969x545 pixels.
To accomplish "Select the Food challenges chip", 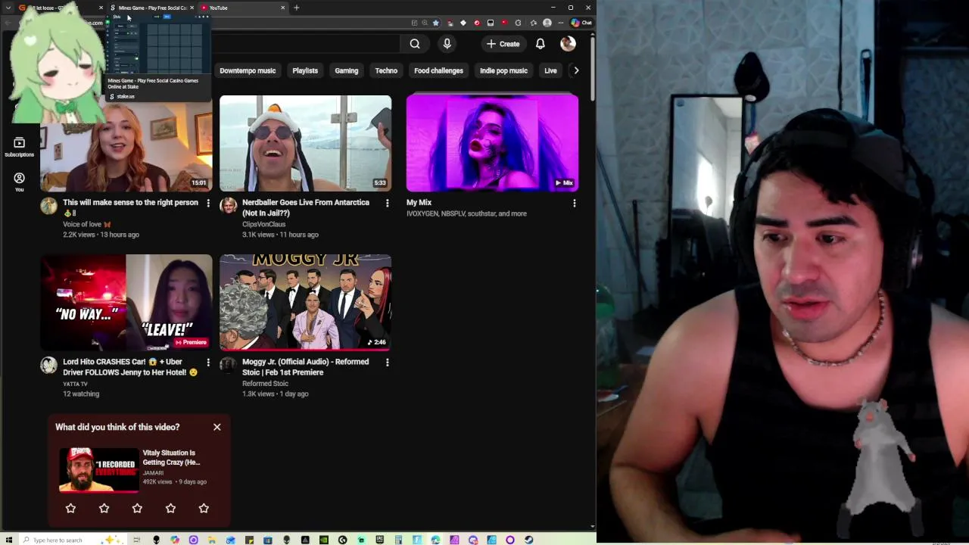I will (x=438, y=70).
